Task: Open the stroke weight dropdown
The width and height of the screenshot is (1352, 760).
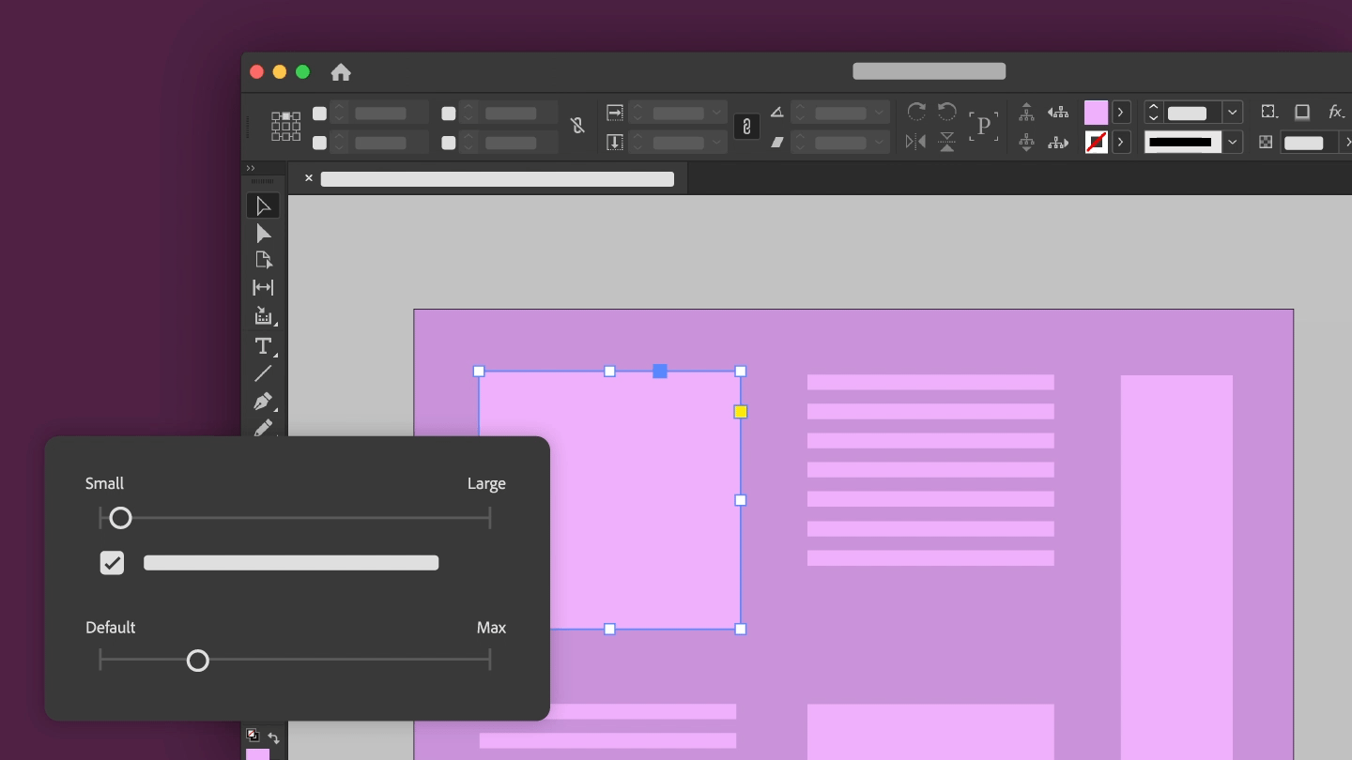Action: click(x=1231, y=112)
